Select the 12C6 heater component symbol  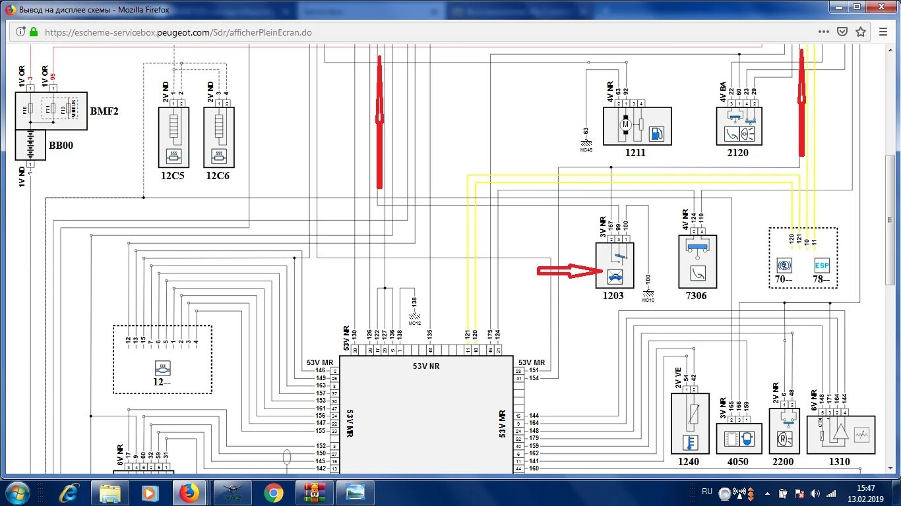(x=219, y=137)
